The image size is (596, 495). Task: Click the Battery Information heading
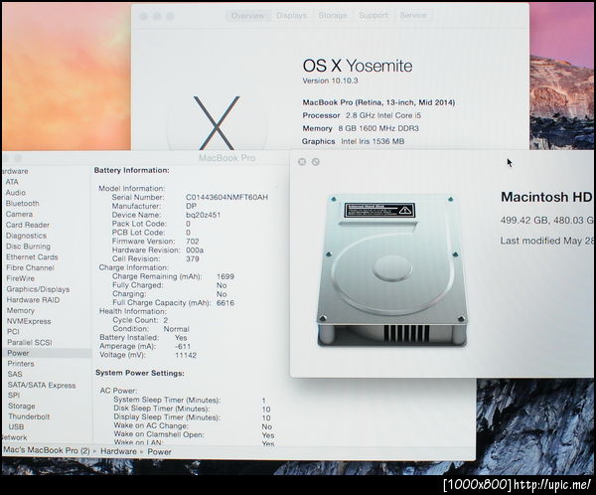click(132, 170)
